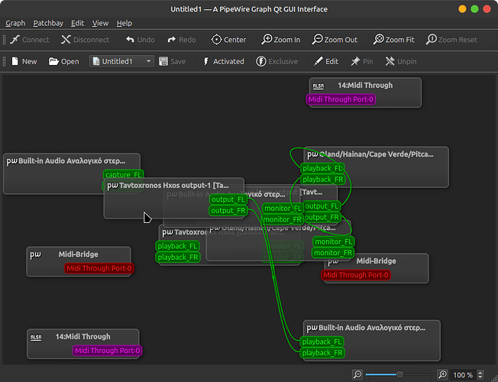Select output_FL port of Tavtoxronos output-1 node
This screenshot has height=382, width=498.
pyautogui.click(x=228, y=199)
